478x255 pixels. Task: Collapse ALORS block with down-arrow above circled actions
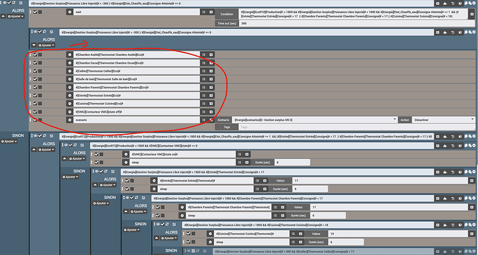(x=33, y=46)
